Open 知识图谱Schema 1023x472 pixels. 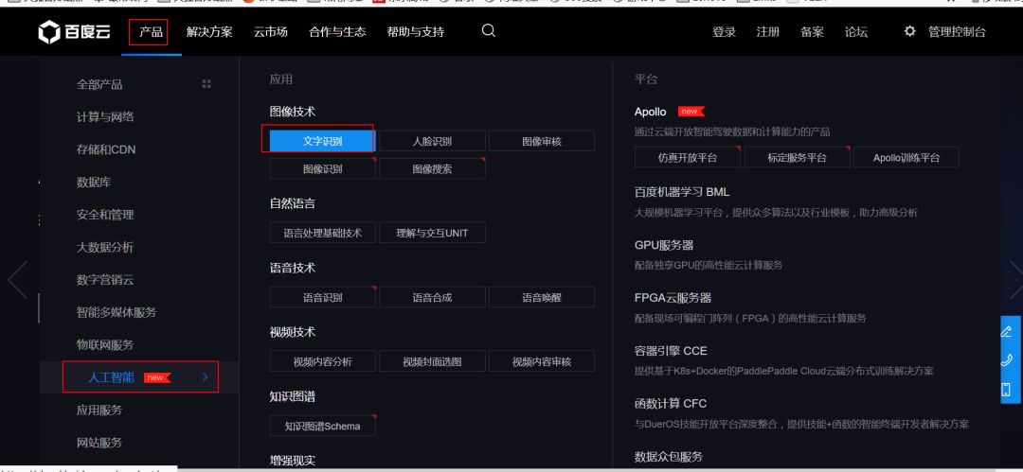(322, 426)
